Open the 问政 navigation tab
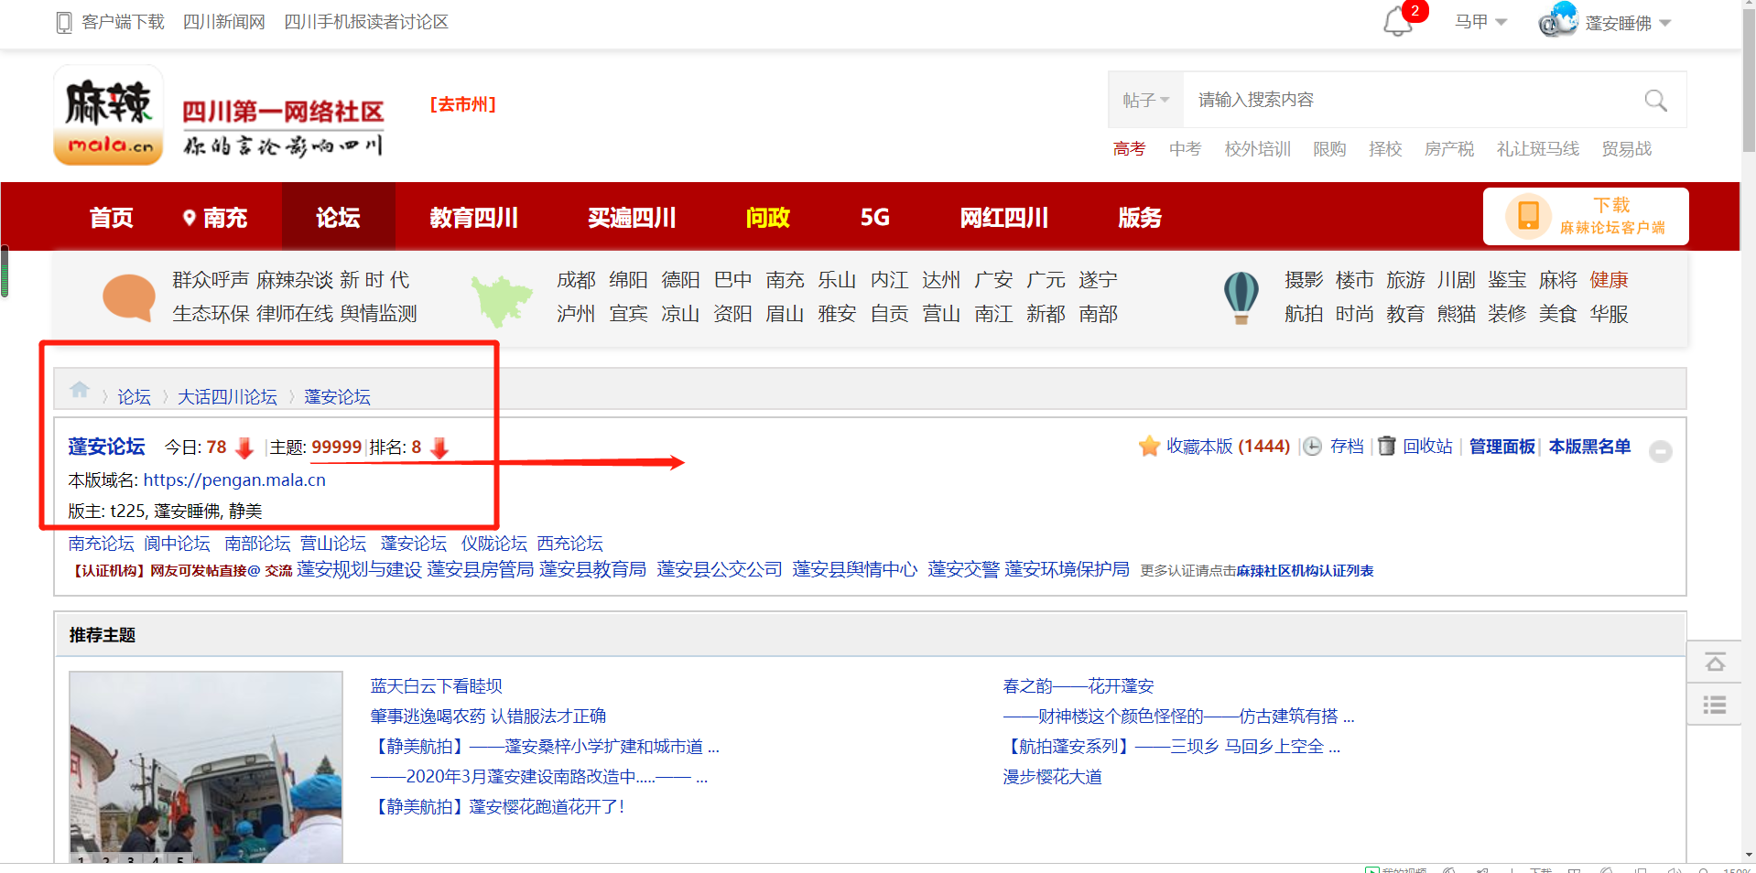 [x=767, y=218]
